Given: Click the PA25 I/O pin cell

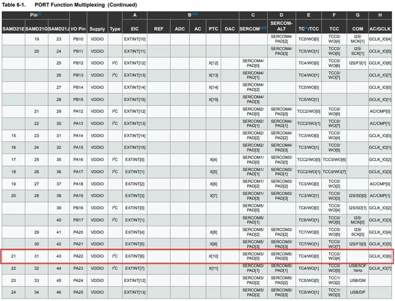Looking at the screenshot, I should (78, 292).
